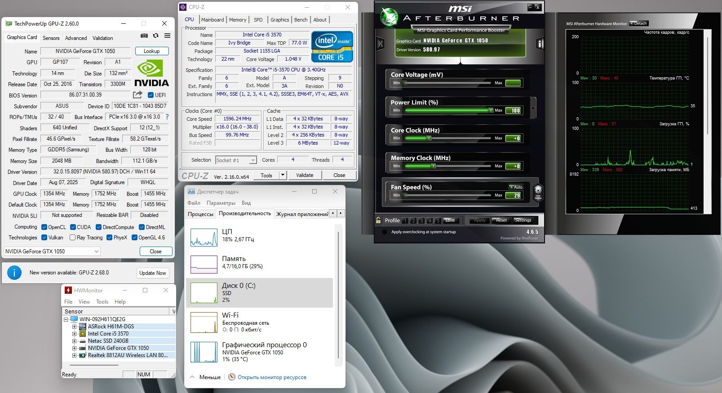Toggle Fan Speed Auto mode in Afterburner
The height and width of the screenshot is (393, 722).
coord(516,187)
